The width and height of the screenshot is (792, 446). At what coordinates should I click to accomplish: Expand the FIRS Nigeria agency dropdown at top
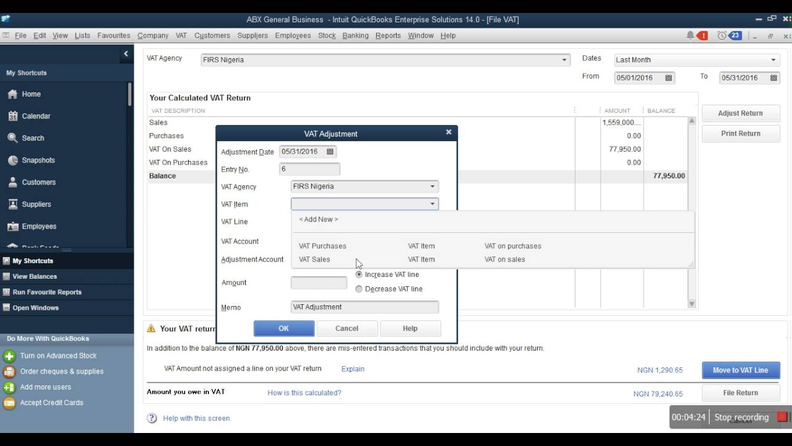coord(564,60)
